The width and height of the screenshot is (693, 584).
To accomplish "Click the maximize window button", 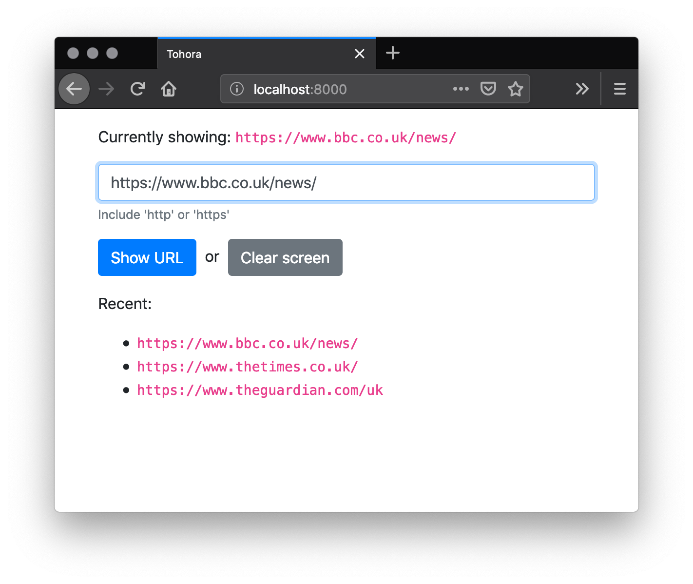I will pos(112,53).
